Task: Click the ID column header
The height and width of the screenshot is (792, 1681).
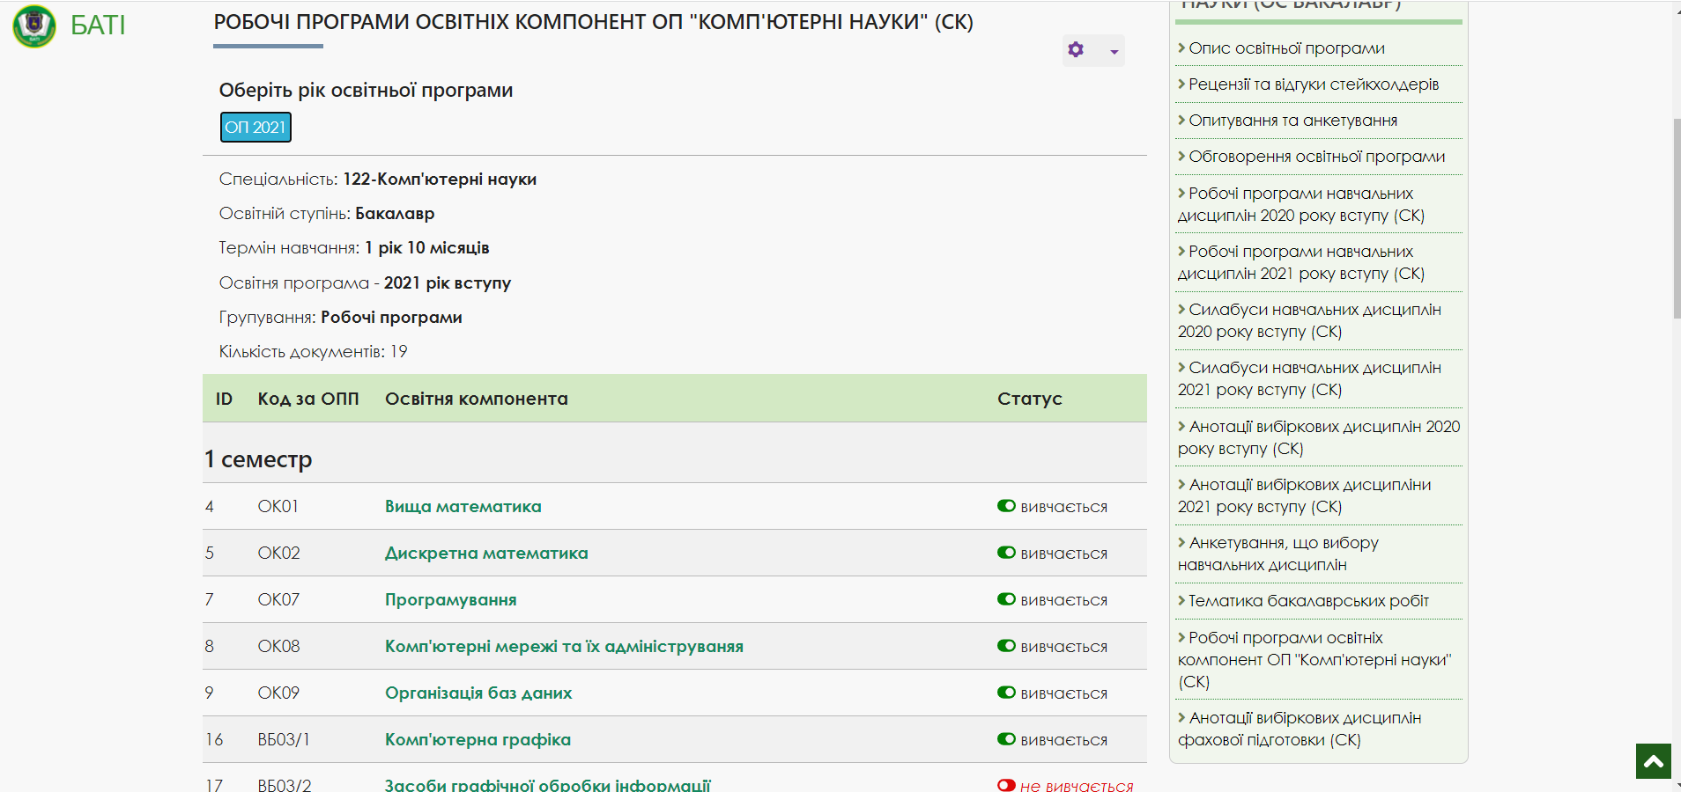Action: click(225, 399)
